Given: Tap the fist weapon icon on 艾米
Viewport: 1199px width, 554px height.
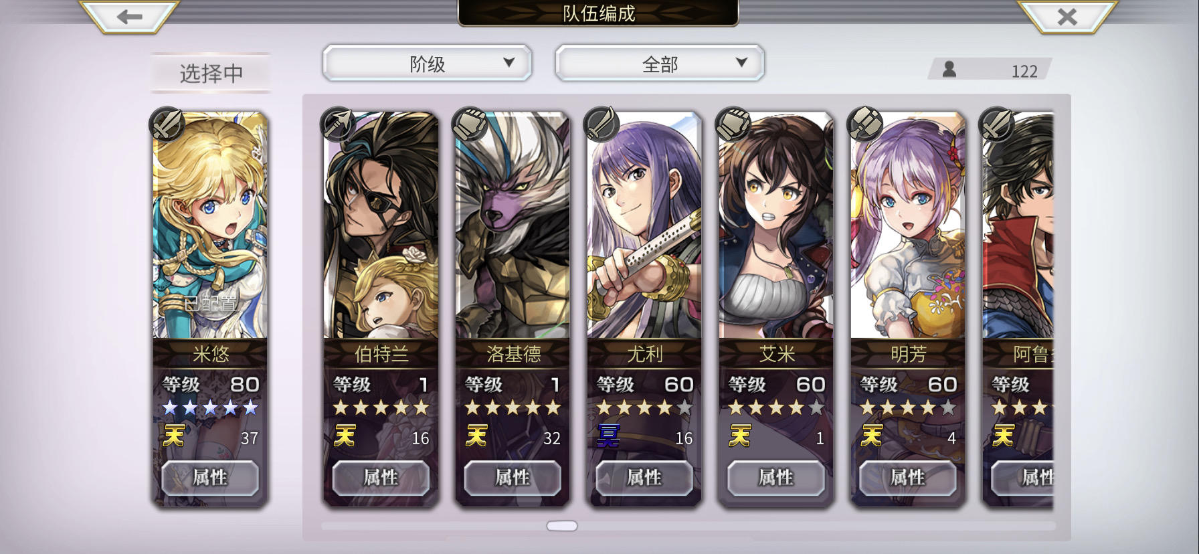Looking at the screenshot, I should click(733, 124).
